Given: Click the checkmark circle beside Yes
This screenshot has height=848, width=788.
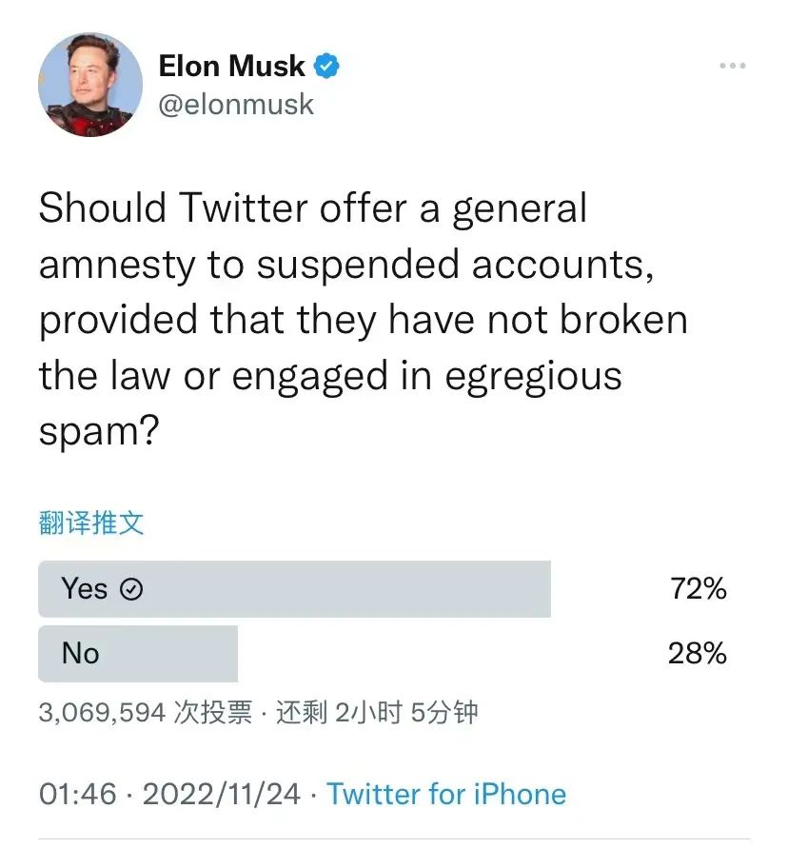Looking at the screenshot, I should point(131,590).
